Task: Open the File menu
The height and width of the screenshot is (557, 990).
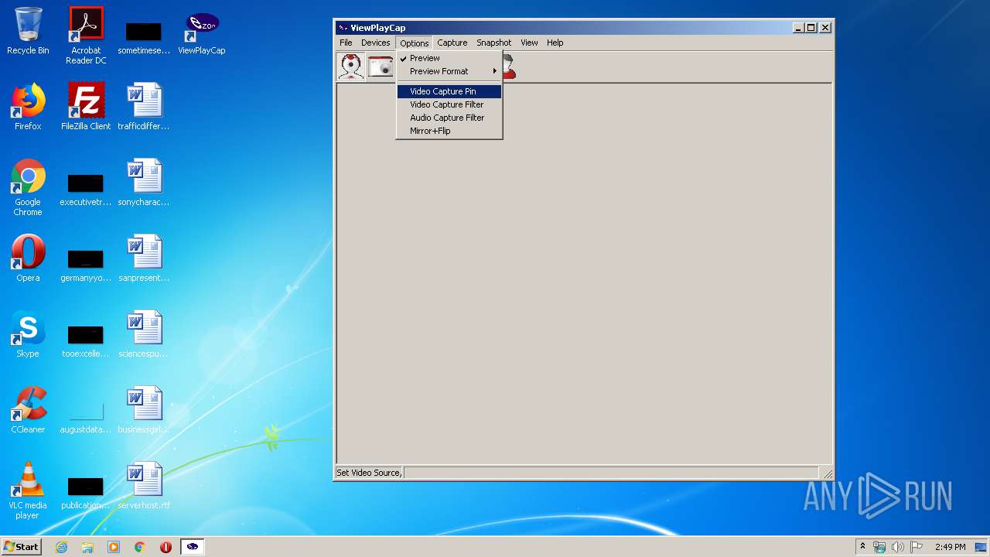Action: (x=346, y=43)
